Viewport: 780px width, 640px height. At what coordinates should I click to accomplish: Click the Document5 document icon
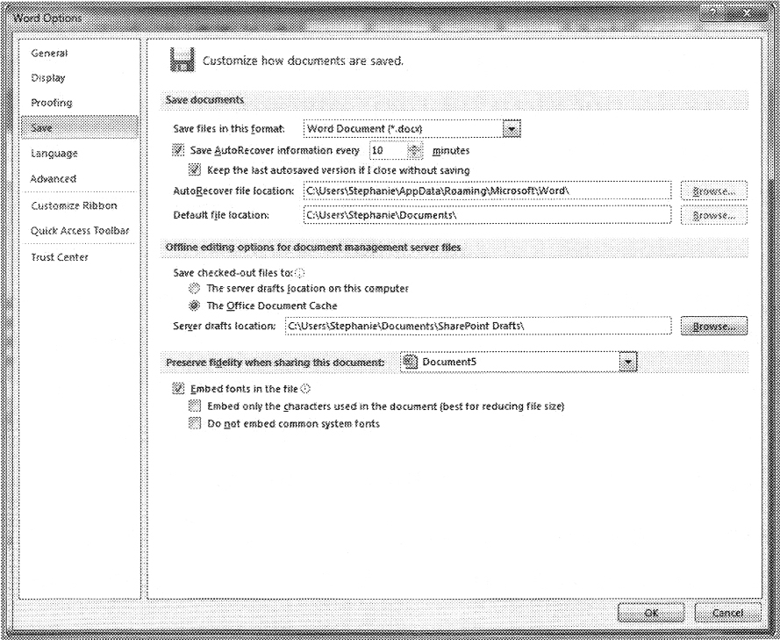(410, 362)
